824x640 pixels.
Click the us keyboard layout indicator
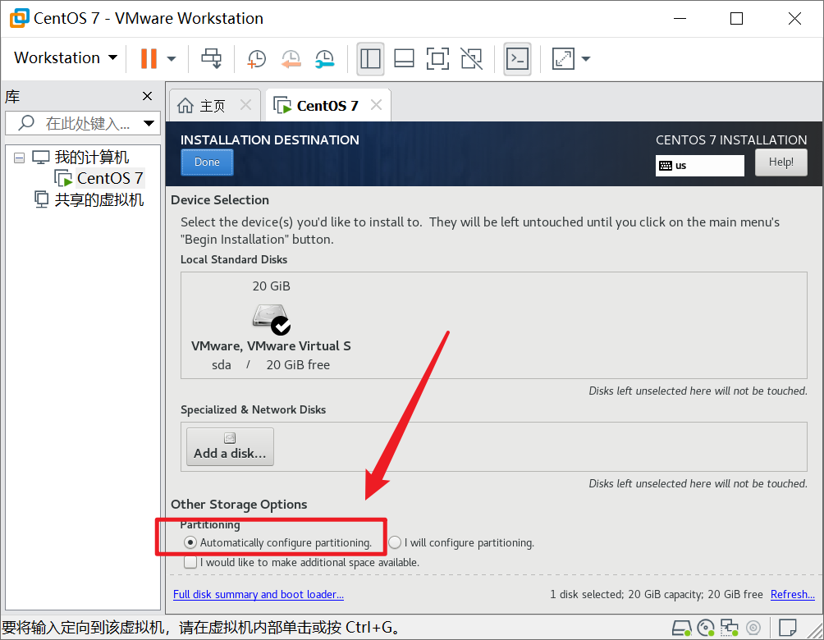pos(699,166)
